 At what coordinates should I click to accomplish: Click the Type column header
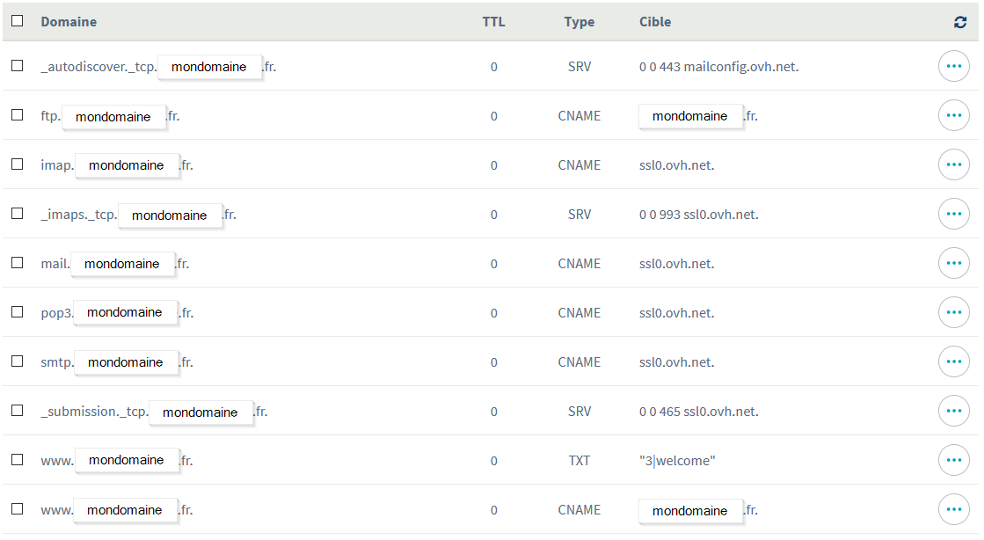click(x=579, y=22)
